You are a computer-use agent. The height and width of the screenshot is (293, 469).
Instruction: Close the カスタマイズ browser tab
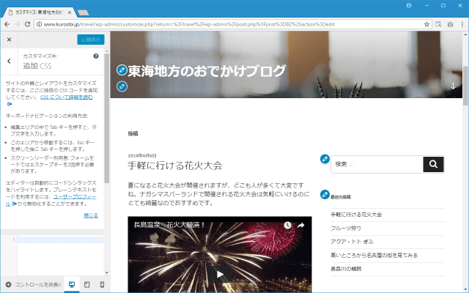(70, 12)
